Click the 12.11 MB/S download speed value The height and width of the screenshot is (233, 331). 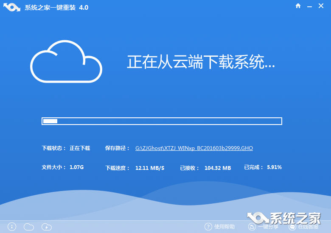149,168
